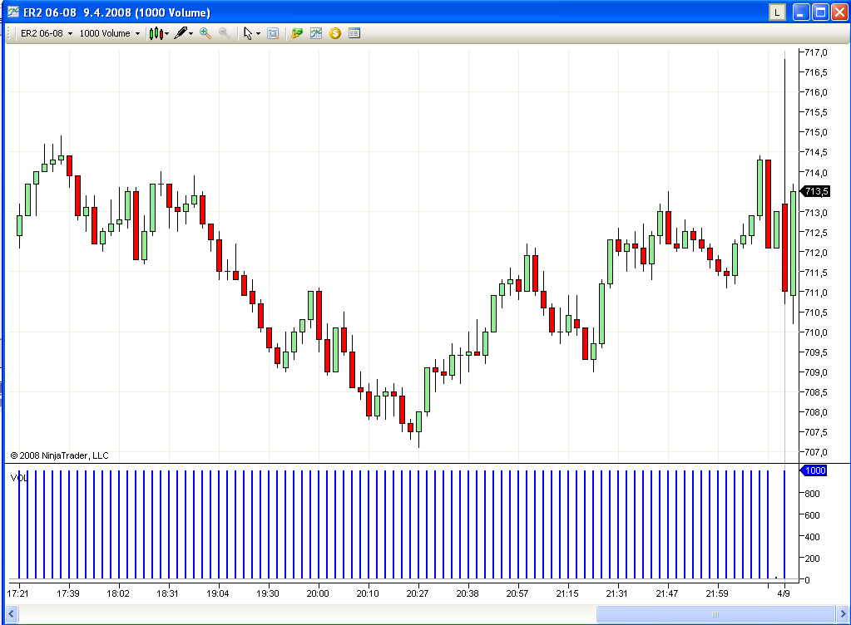Expand the drawing tools dropdown arrow
The height and width of the screenshot is (625, 851).
[x=191, y=33]
